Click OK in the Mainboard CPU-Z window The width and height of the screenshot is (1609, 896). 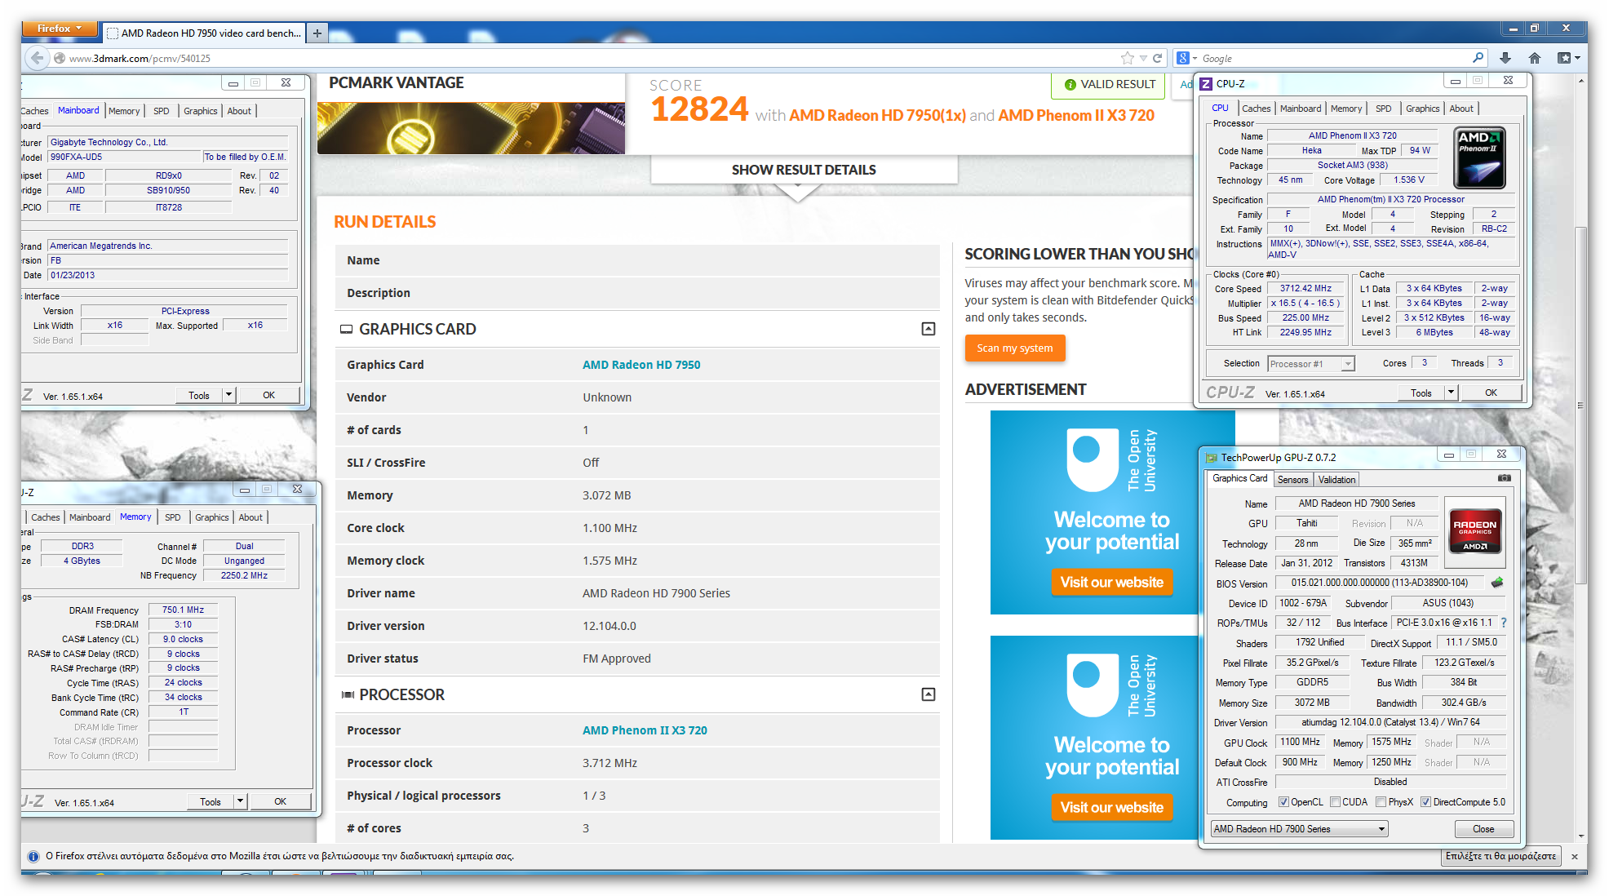[x=268, y=395]
